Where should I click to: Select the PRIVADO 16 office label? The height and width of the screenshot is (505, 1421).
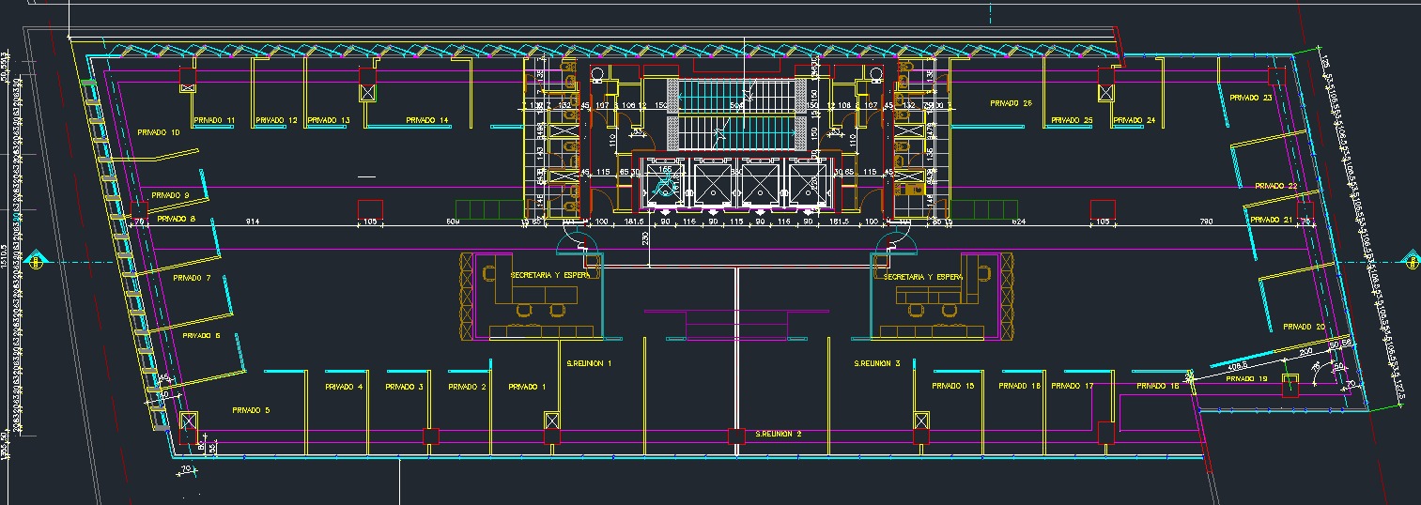(x=1156, y=386)
